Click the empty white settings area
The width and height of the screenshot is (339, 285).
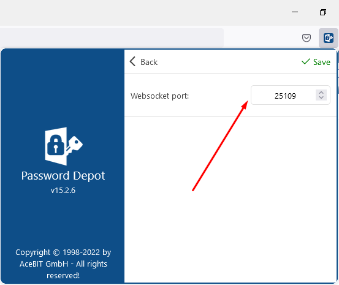[230, 199]
